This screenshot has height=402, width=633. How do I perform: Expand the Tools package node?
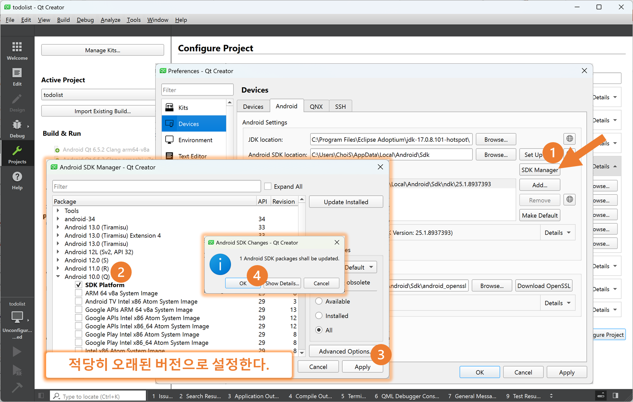(x=58, y=210)
